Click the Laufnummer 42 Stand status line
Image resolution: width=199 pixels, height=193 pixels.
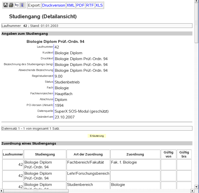point(97,26)
